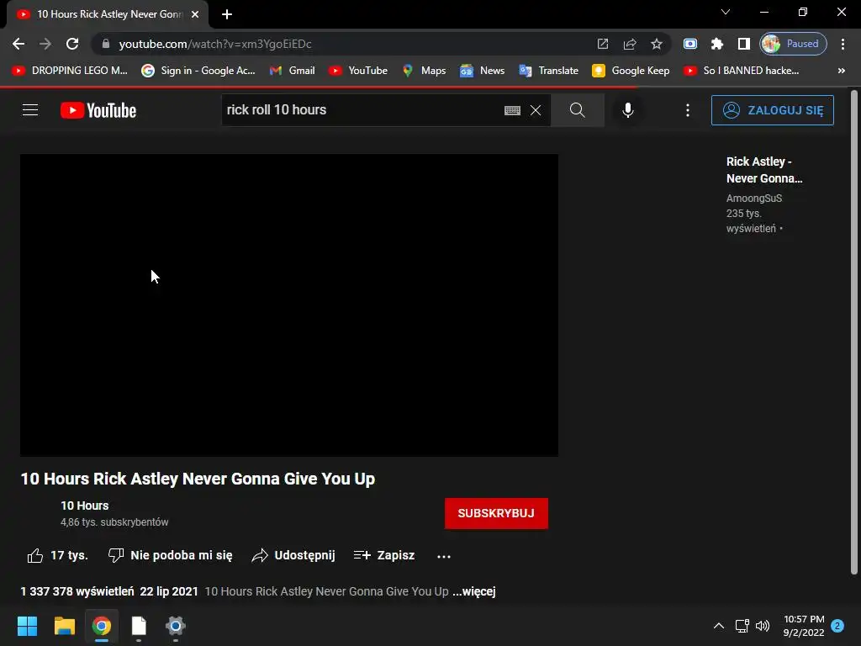Open the Paused profile button
Screen dimensions: 861x646
pyautogui.click(x=793, y=44)
